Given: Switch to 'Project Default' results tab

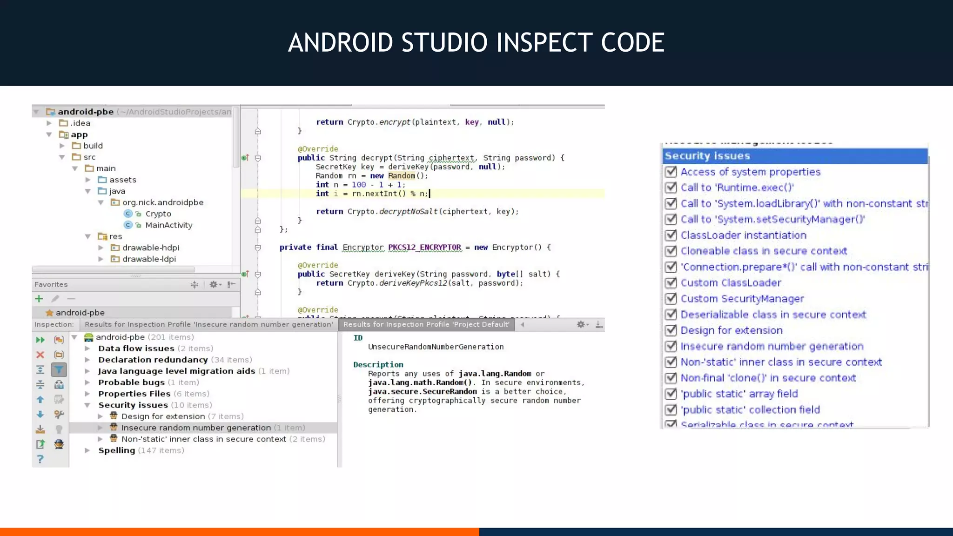Looking at the screenshot, I should pos(426,324).
